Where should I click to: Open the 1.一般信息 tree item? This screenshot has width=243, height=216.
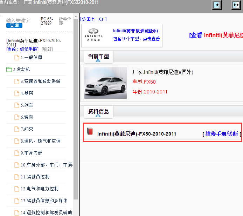pos(32,57)
